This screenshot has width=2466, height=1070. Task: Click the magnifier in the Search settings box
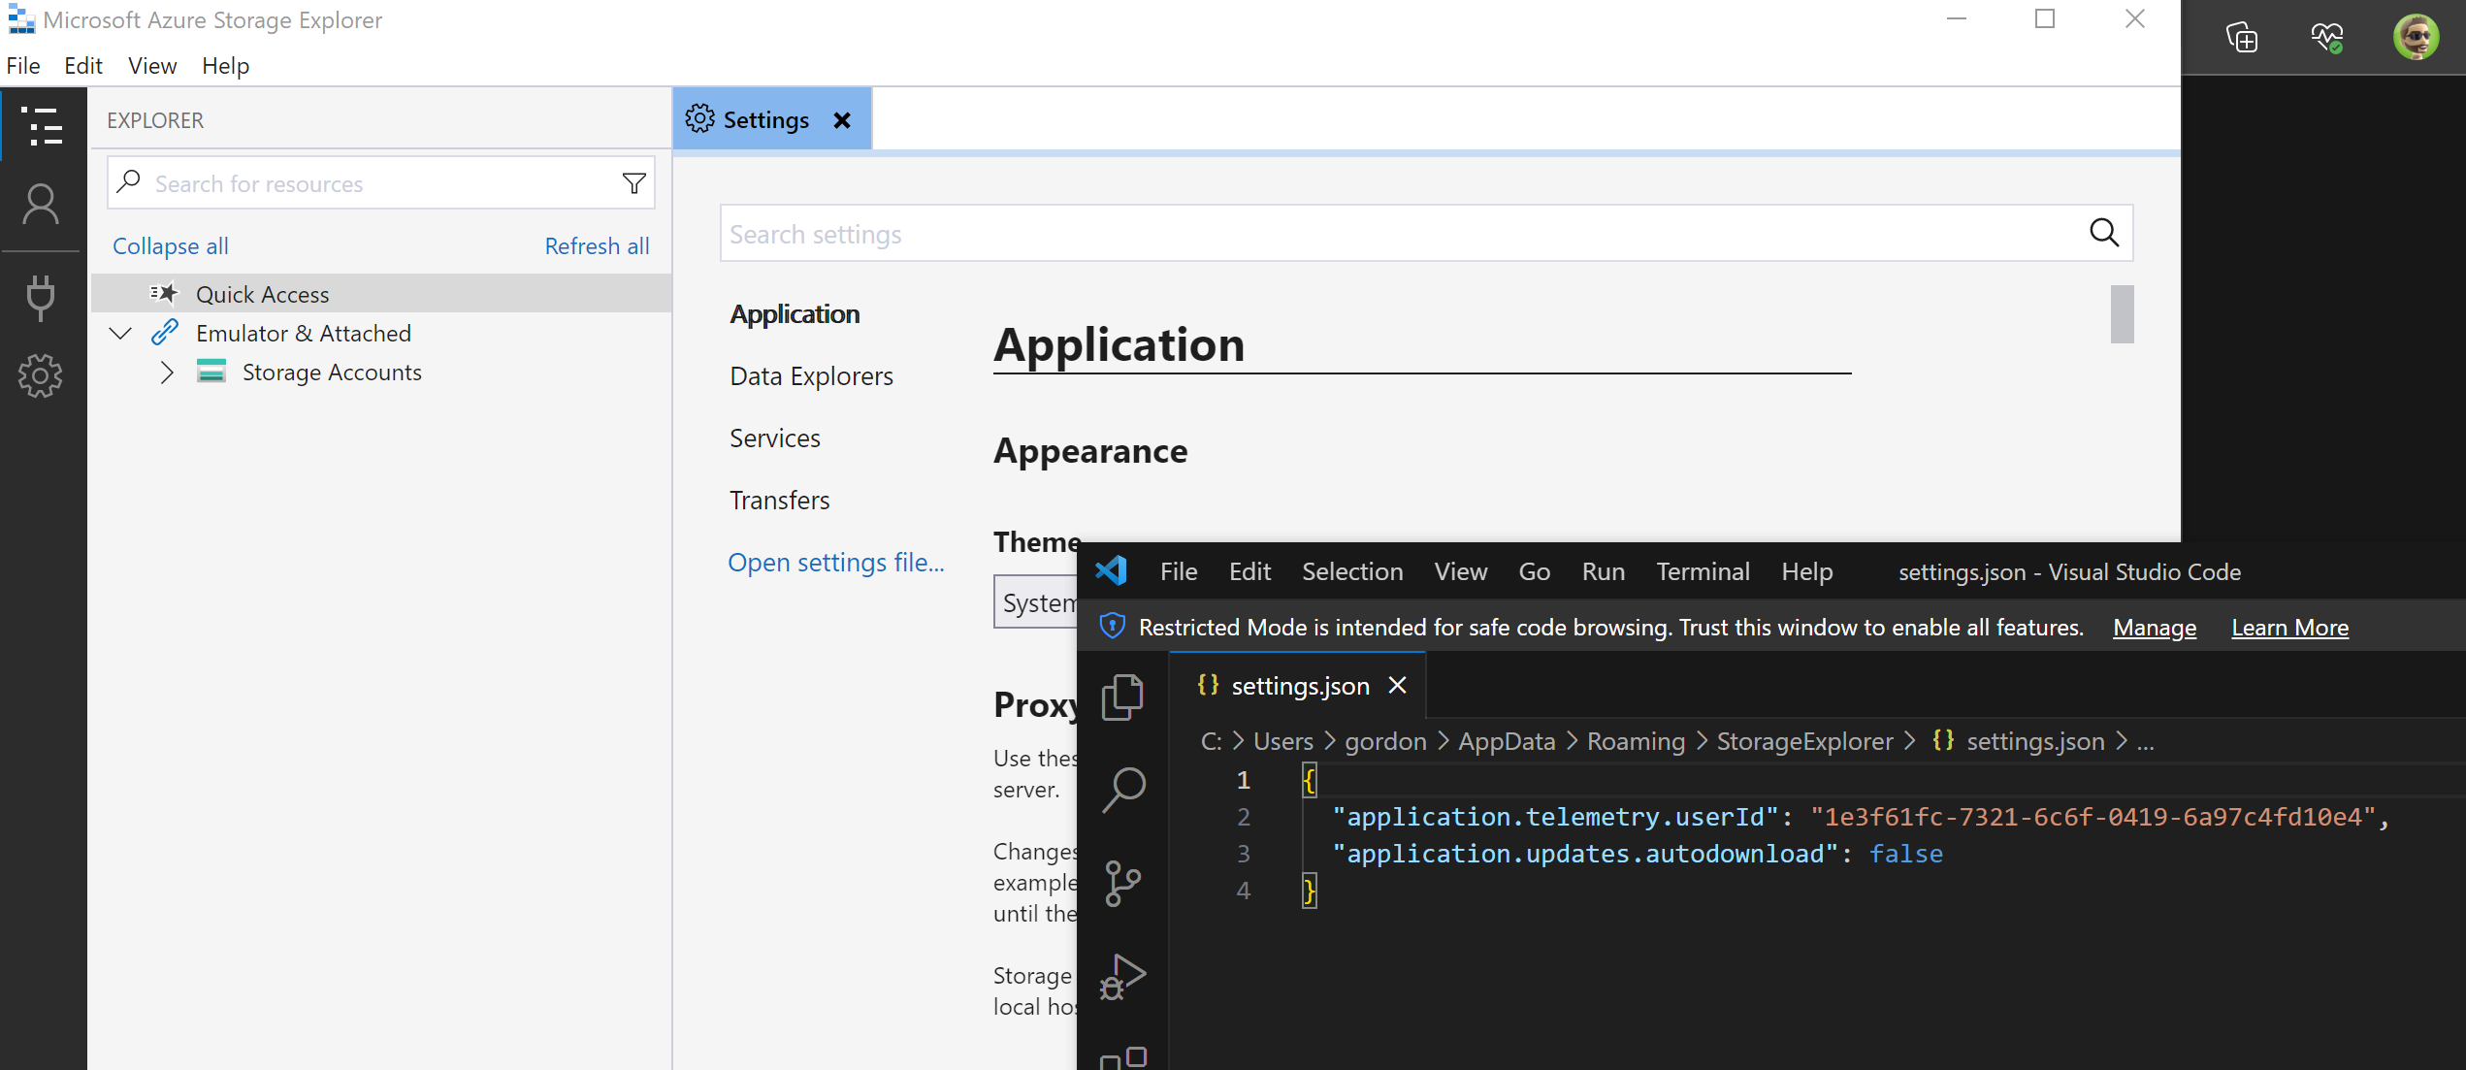point(2103,233)
